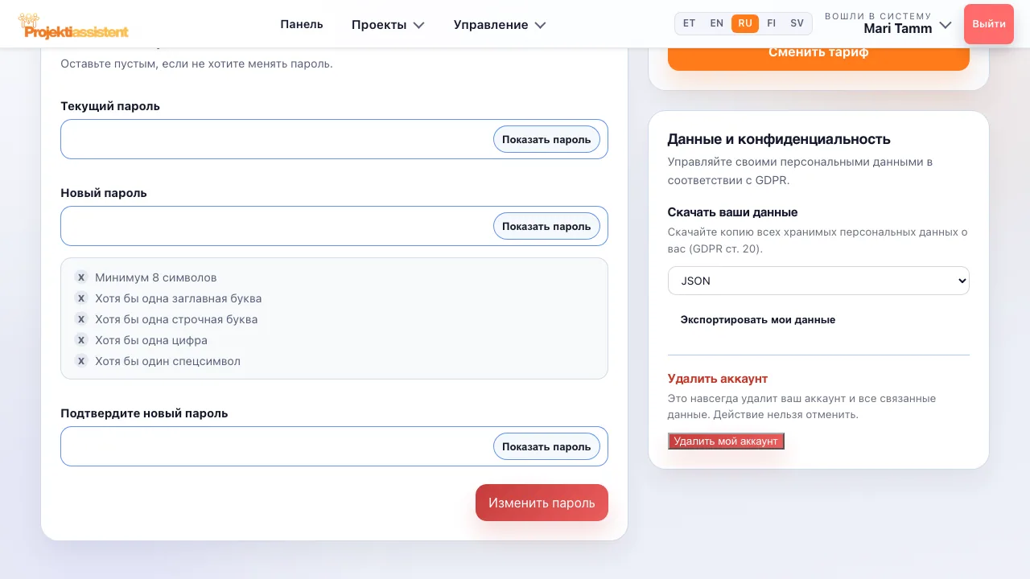Open the Mari Tamm user menu

tap(888, 24)
